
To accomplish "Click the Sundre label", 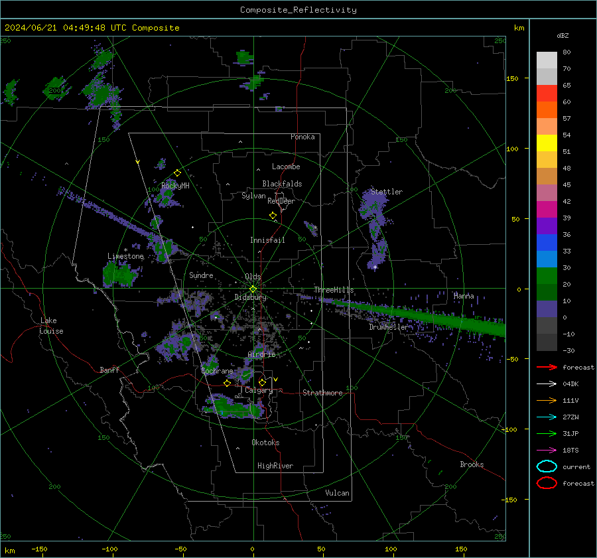I will pos(201,275).
